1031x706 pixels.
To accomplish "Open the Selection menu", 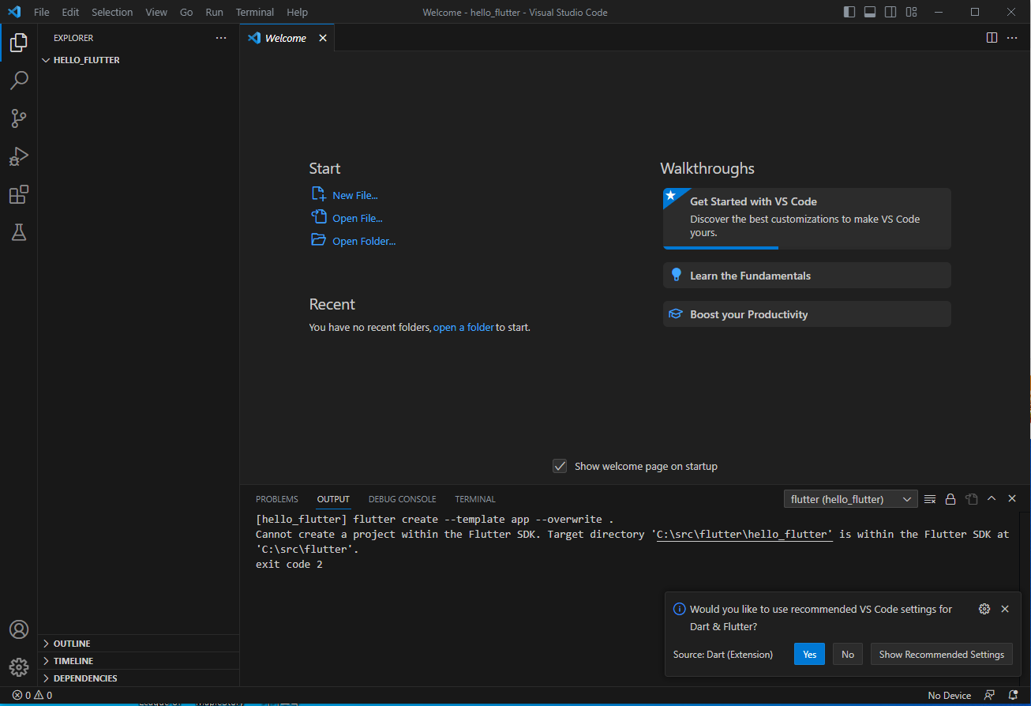I will pos(112,12).
